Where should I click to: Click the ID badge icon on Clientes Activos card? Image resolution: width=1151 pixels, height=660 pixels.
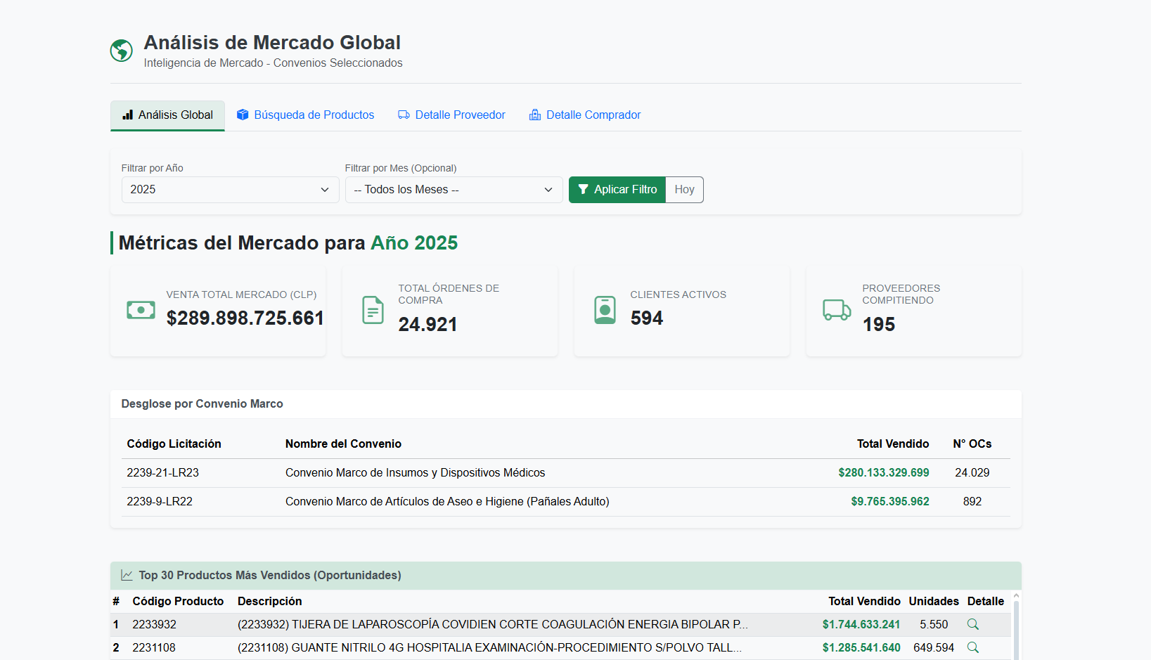604,309
